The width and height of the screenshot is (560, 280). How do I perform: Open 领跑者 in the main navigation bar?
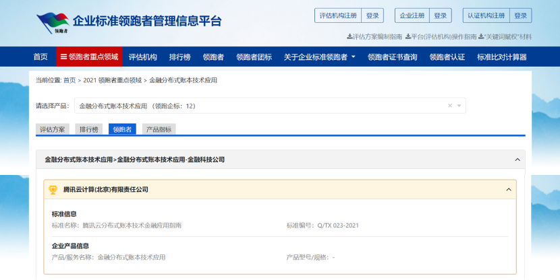pyautogui.click(x=214, y=57)
